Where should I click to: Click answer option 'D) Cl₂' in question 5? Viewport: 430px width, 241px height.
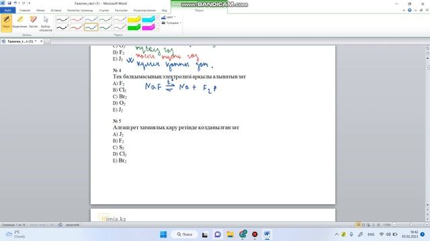120,154
